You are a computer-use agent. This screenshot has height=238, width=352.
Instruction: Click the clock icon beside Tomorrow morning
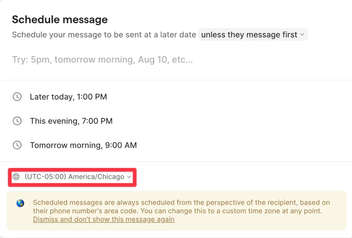click(17, 145)
